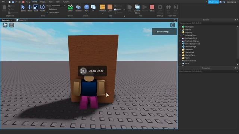Click the Lock tool icon

pyautogui.click(x=115, y=9)
